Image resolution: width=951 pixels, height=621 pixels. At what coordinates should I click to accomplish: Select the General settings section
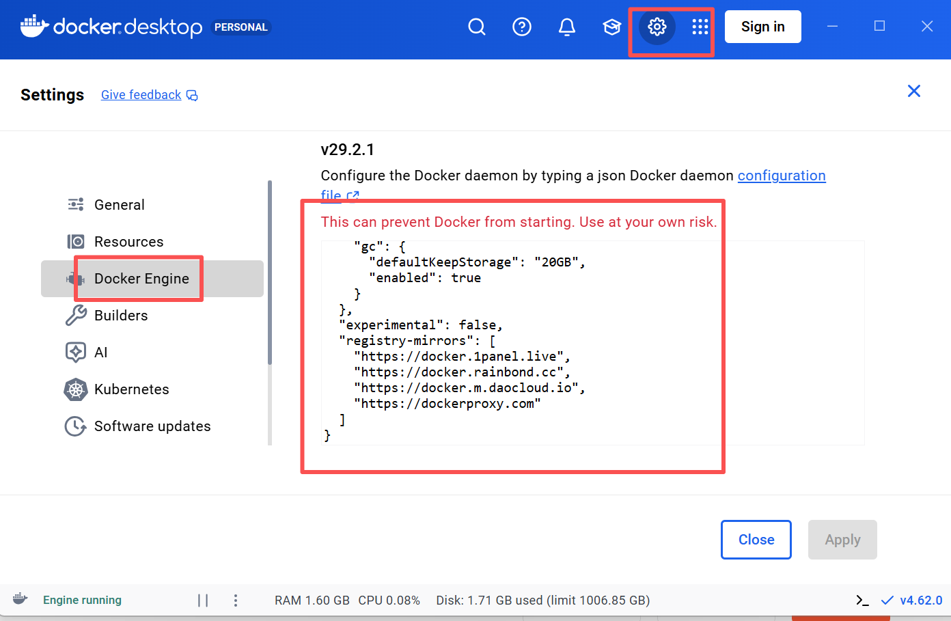click(x=119, y=204)
